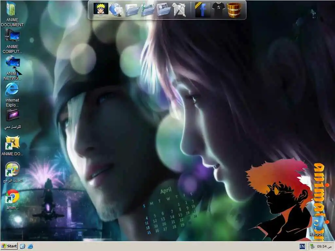Launch Internet Explorer from quick launch
335x251 pixels.
tap(30, 246)
